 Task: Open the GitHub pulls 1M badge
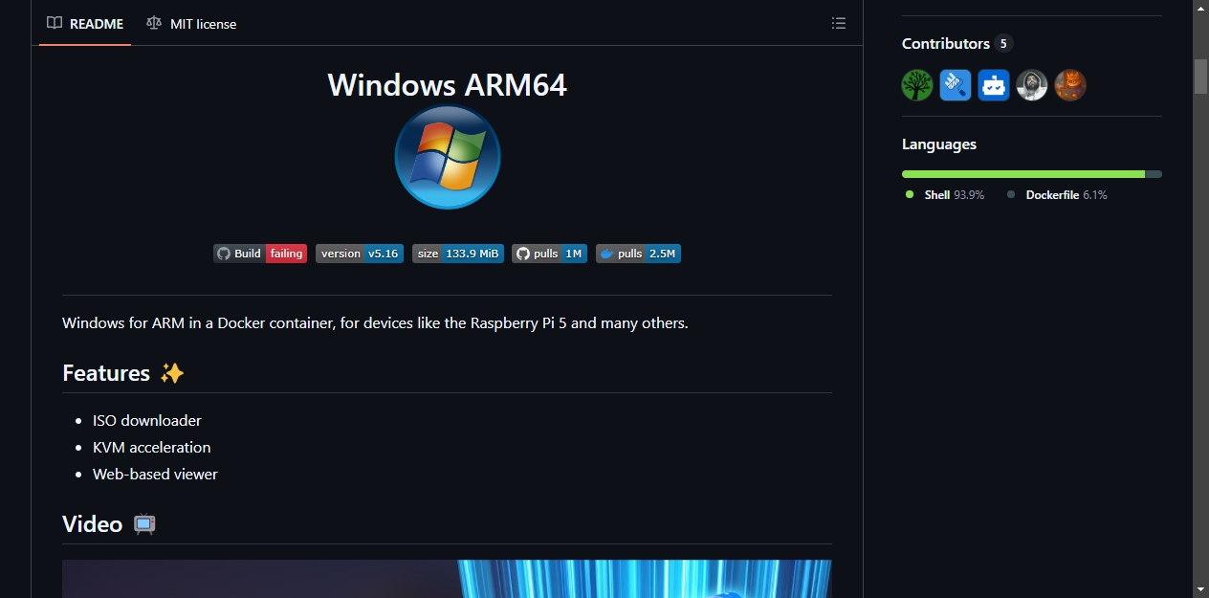(x=550, y=254)
